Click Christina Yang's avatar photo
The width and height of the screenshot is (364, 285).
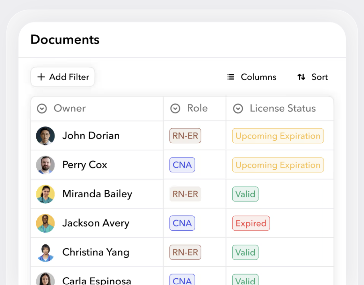pos(45,252)
